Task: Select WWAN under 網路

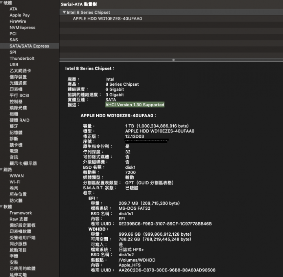Action: pyautogui.click(x=17, y=176)
